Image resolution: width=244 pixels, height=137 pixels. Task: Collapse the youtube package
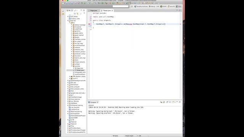pos(72,66)
